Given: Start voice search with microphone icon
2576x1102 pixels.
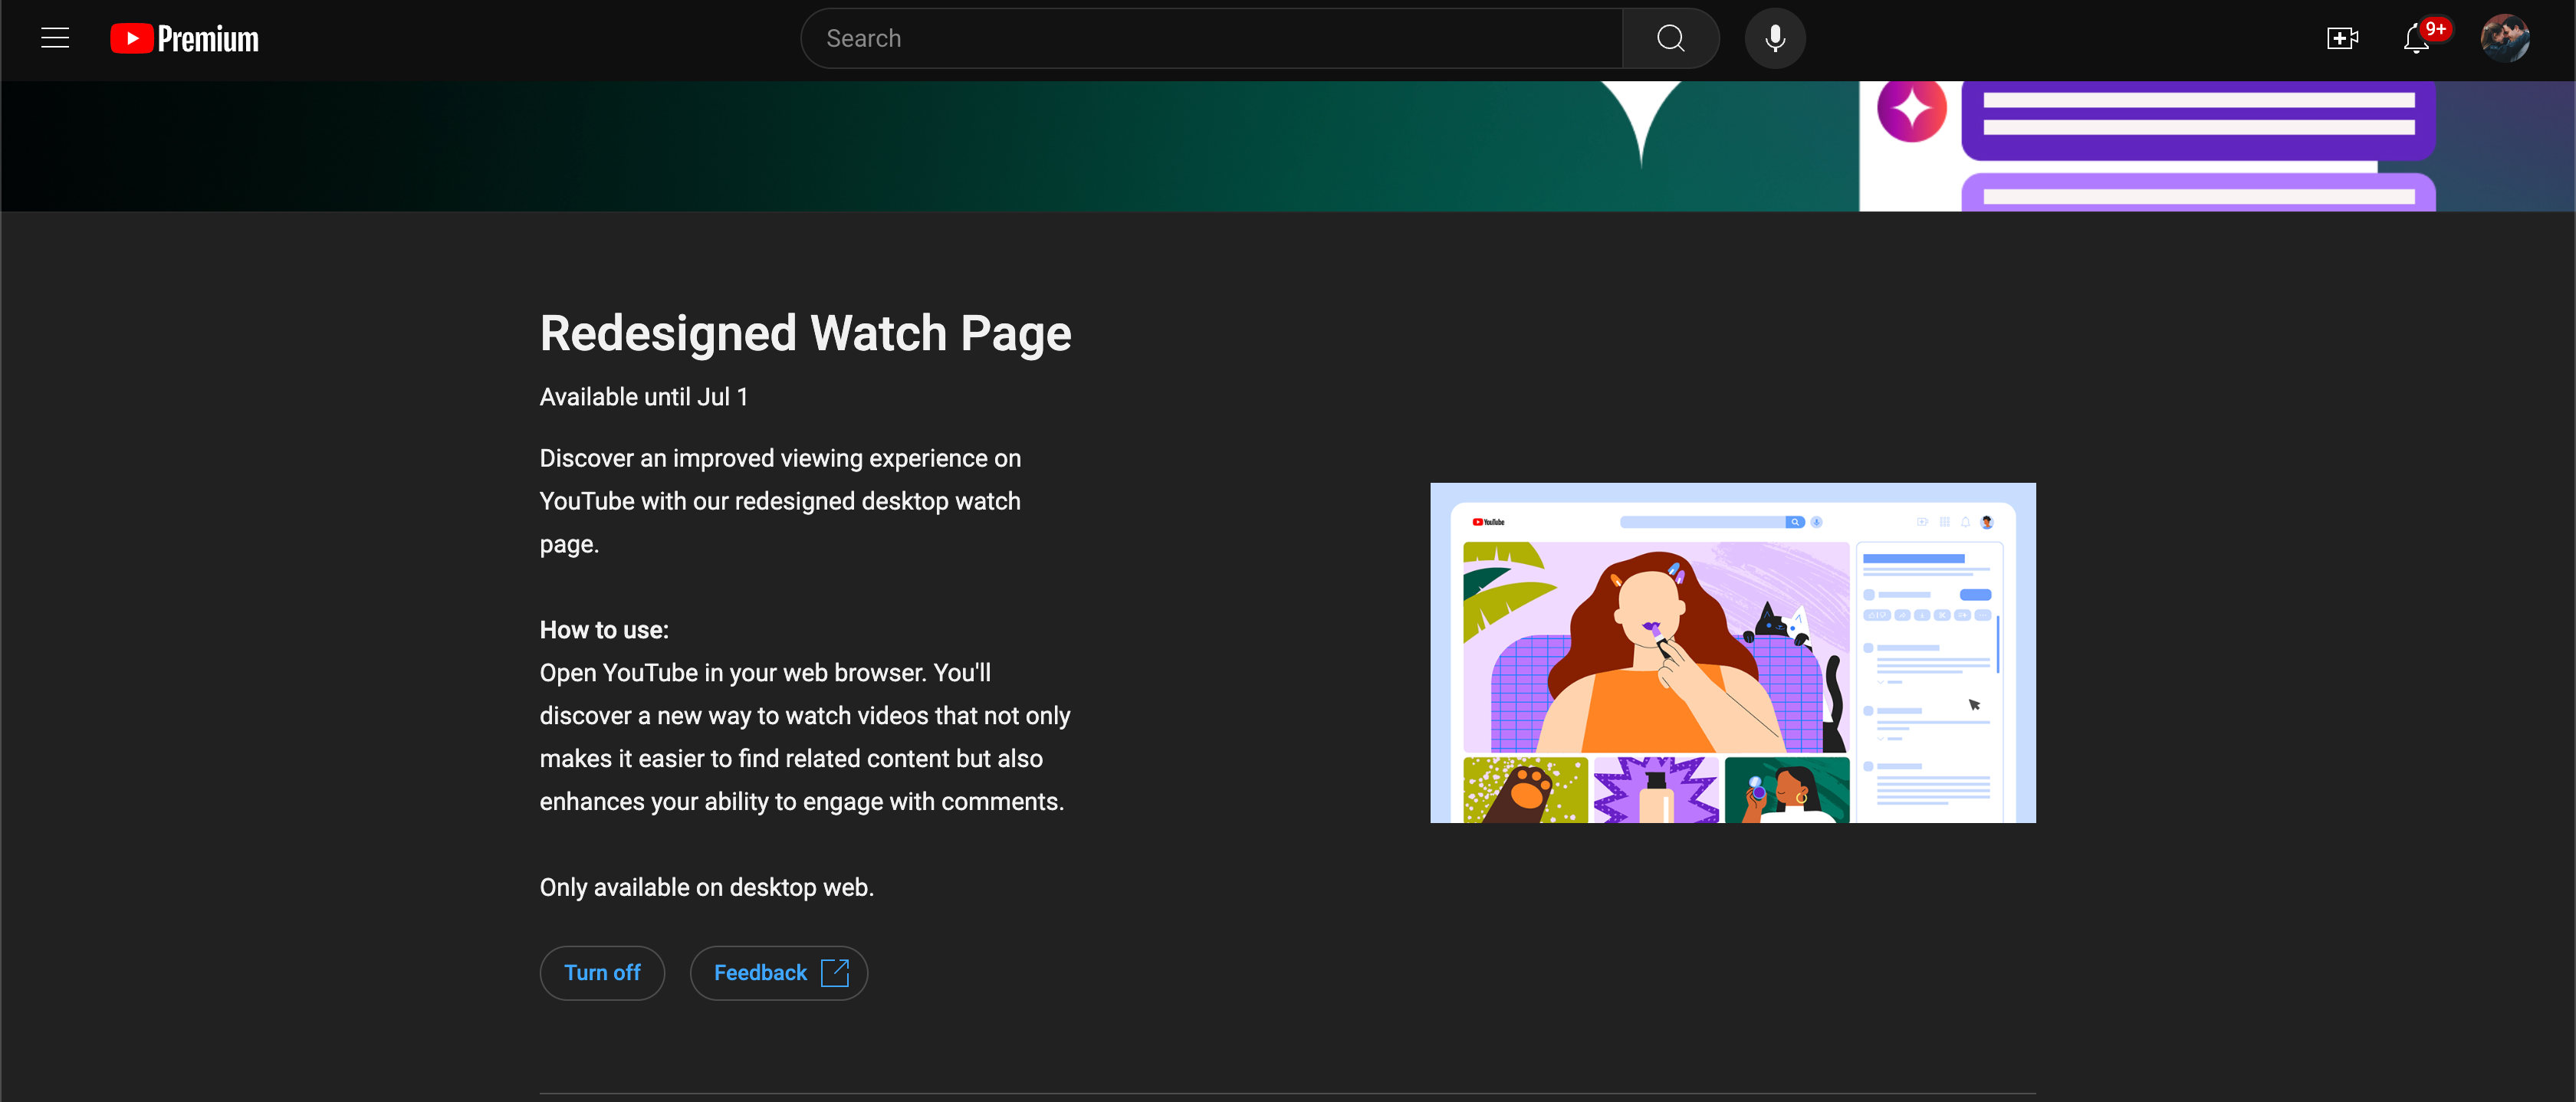Looking at the screenshot, I should tap(1775, 38).
